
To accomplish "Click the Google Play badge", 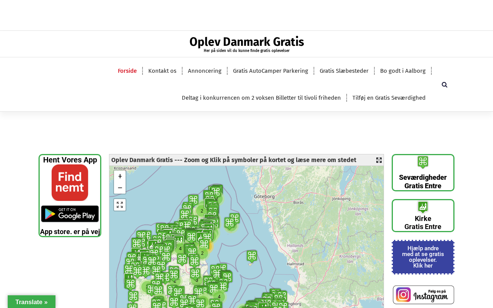I will click(70, 214).
